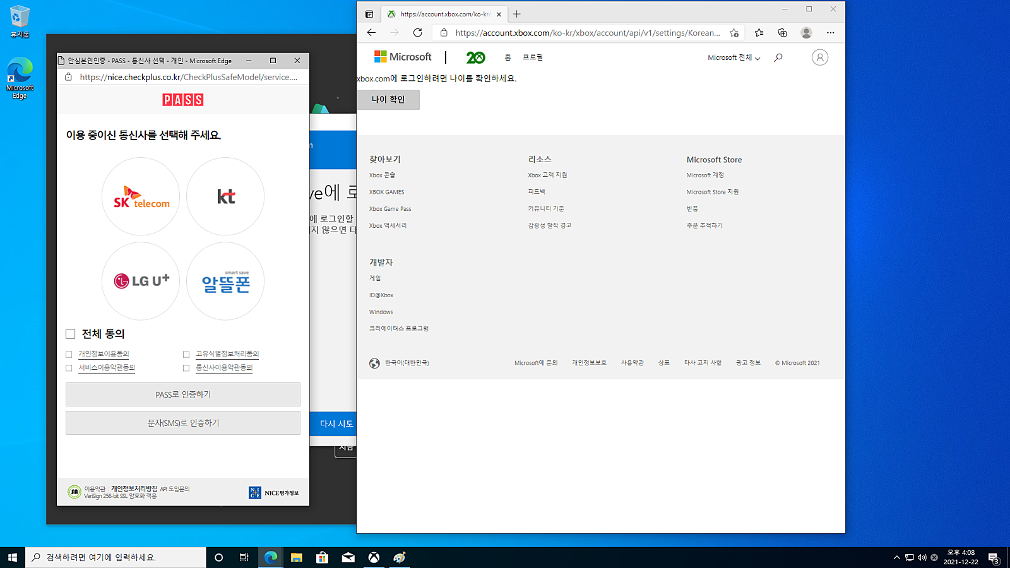This screenshot has width=1010, height=568.
Task: Go back in the Xbox browser window
Action: tap(371, 33)
